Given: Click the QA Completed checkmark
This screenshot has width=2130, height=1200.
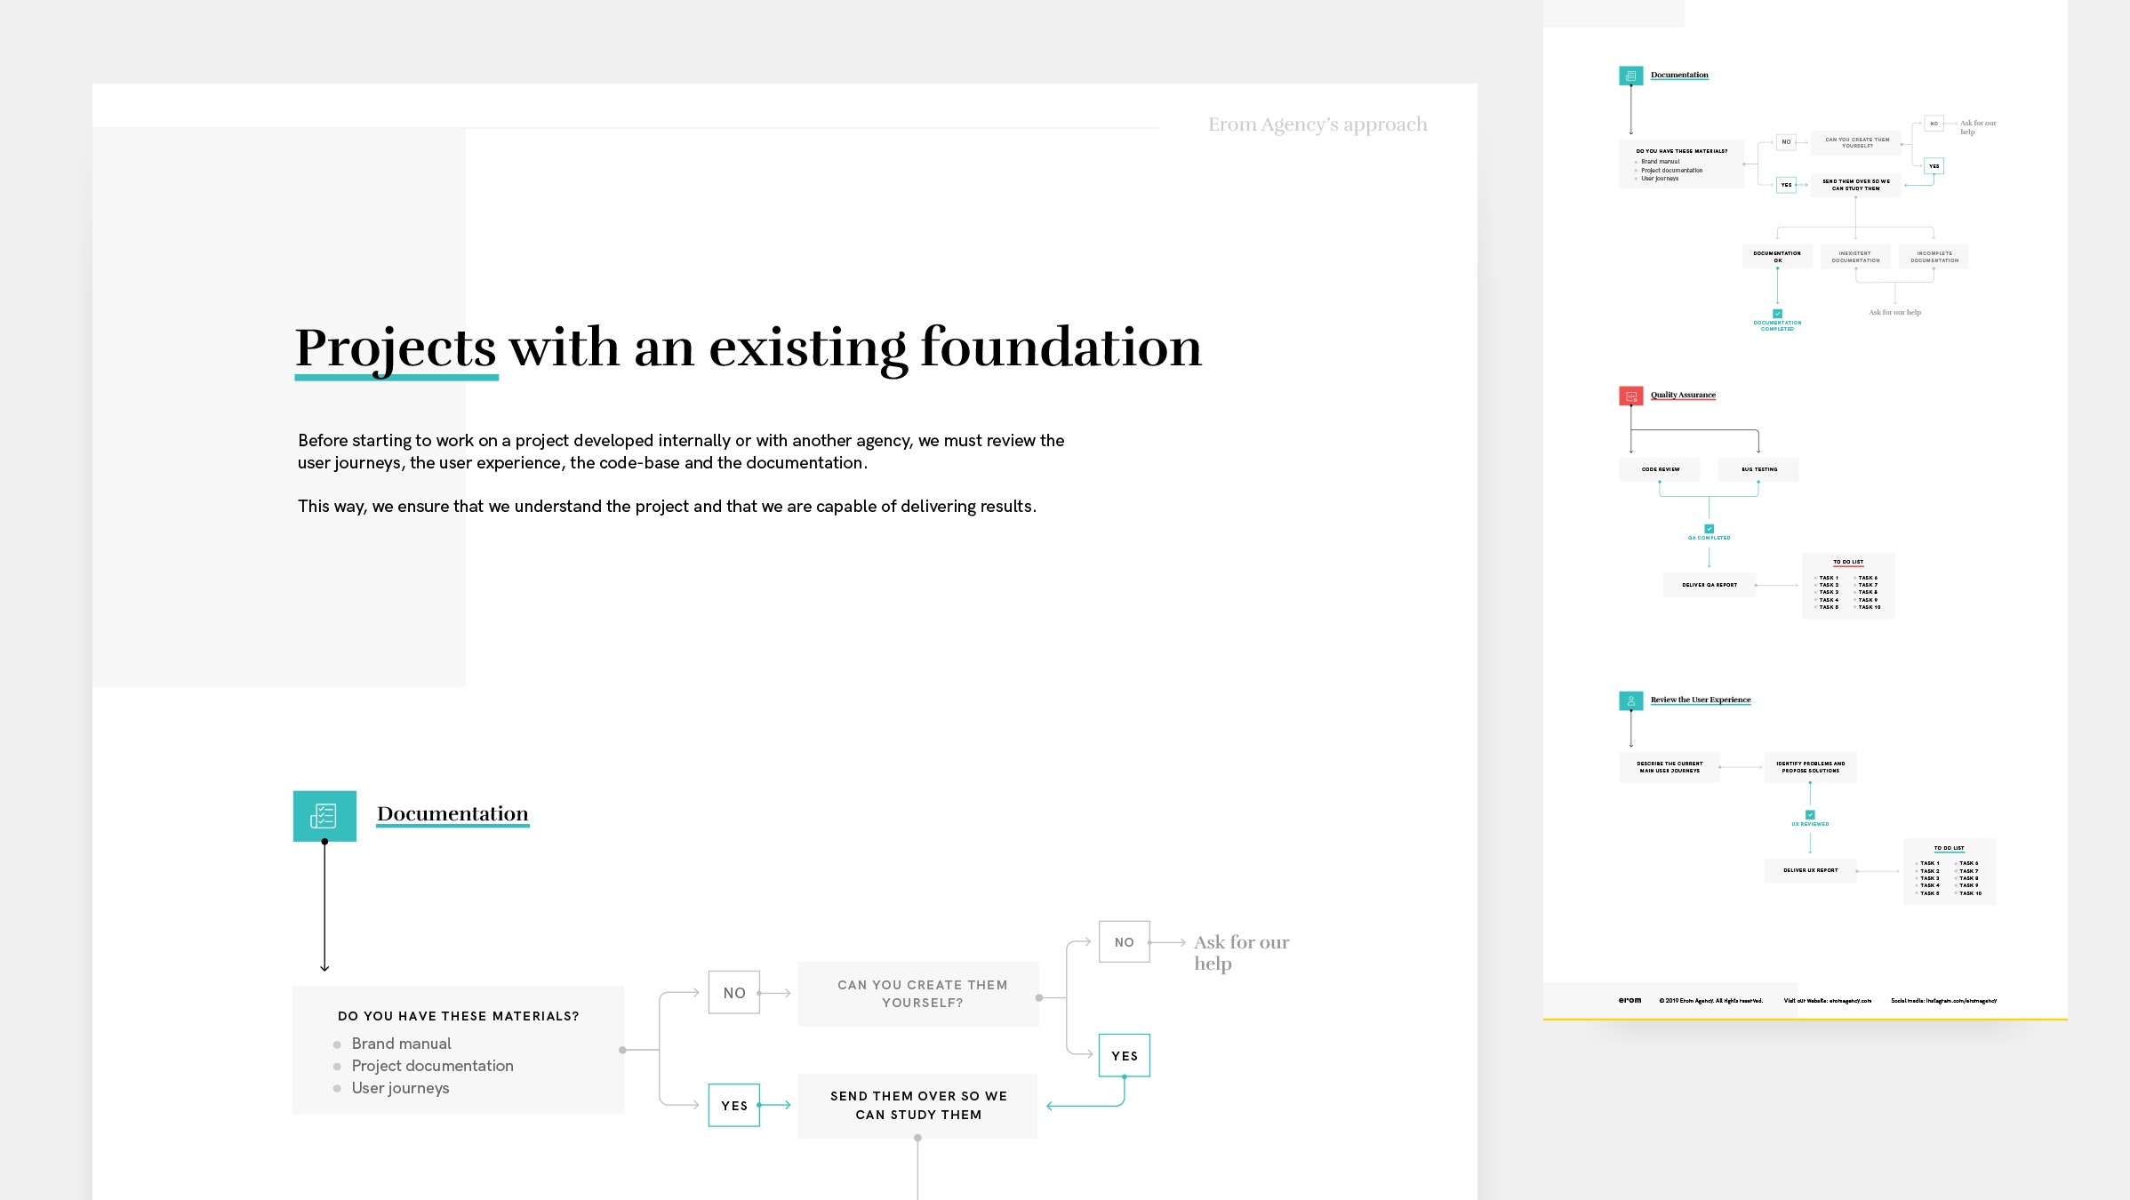Looking at the screenshot, I should click(1709, 529).
